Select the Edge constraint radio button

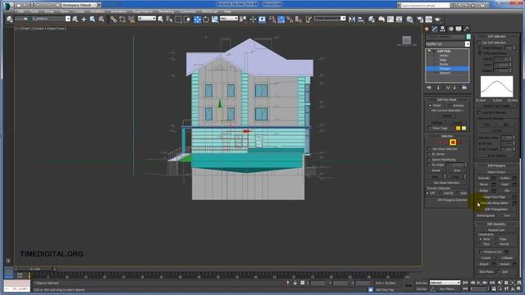point(496,239)
